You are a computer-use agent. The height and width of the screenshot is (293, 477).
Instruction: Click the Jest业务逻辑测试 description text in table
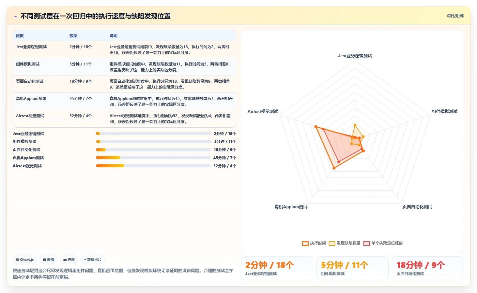170,50
